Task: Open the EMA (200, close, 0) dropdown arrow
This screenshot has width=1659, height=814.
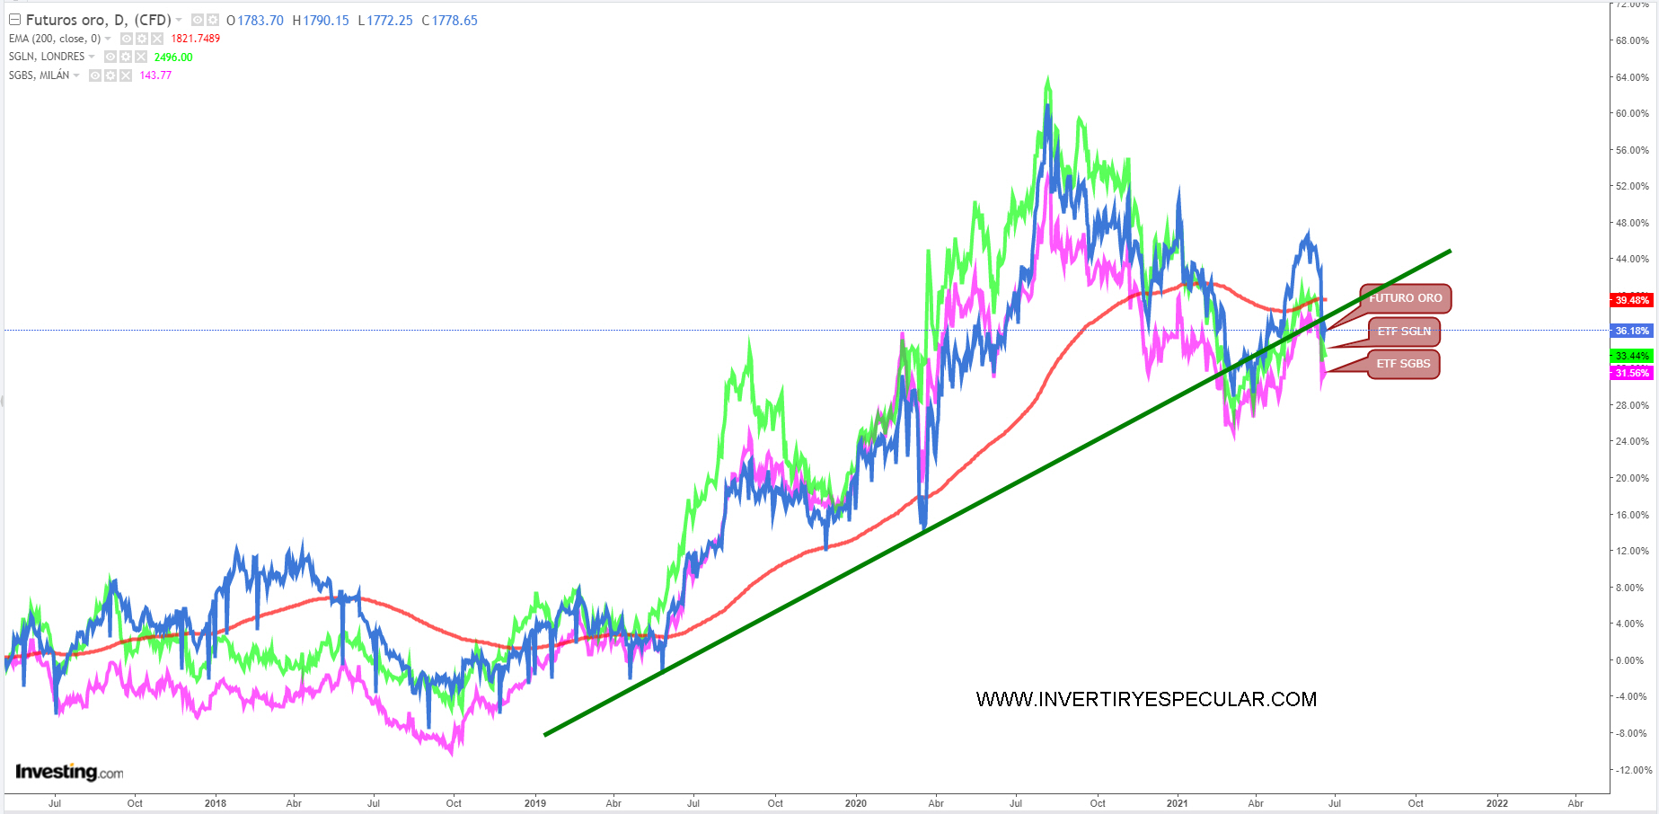Action: pyautogui.click(x=108, y=39)
